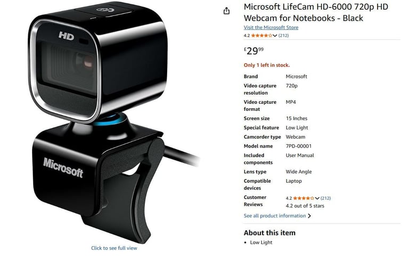Click the Model name value 7PD-00001
Screen dimensions: 409x259
click(x=299, y=146)
